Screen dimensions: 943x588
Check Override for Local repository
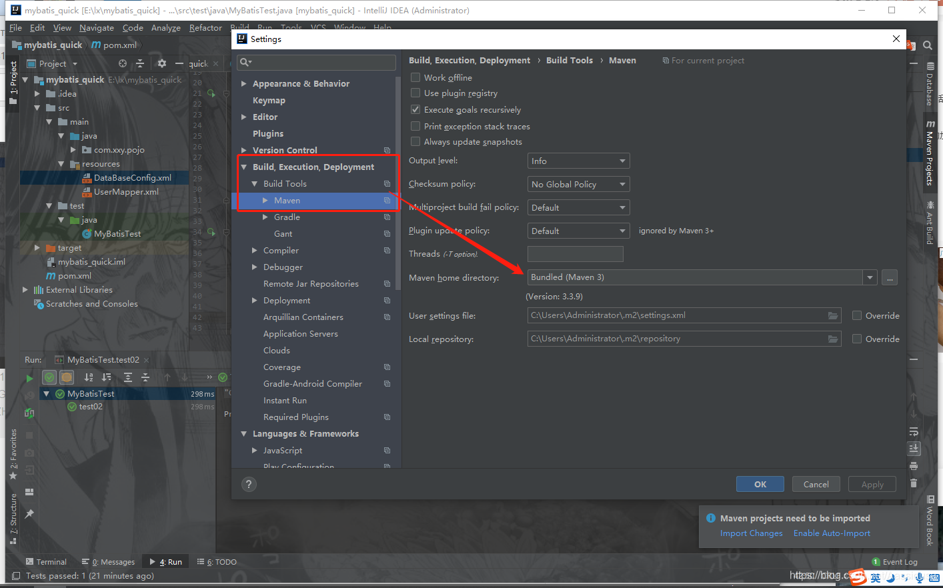tap(857, 339)
